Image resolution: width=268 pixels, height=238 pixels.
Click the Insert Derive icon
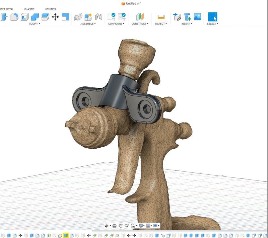(x=177, y=17)
